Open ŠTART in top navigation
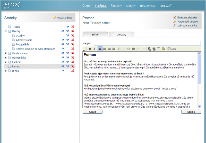Screen dimensions: 206x143 86,6
